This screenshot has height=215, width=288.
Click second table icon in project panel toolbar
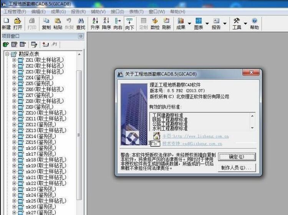click(14, 44)
